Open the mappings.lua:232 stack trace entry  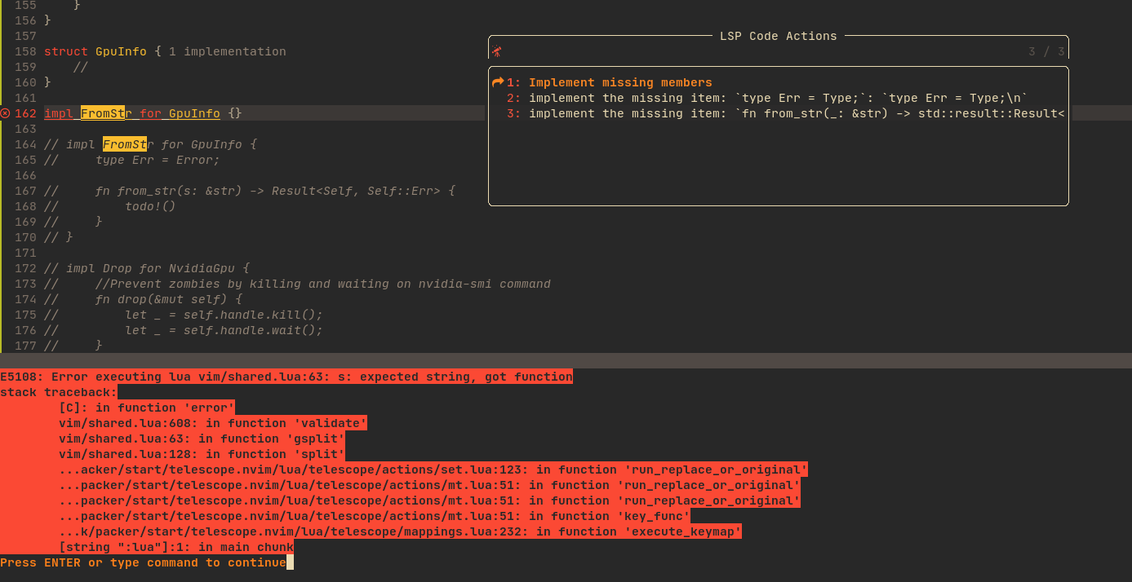(x=400, y=531)
